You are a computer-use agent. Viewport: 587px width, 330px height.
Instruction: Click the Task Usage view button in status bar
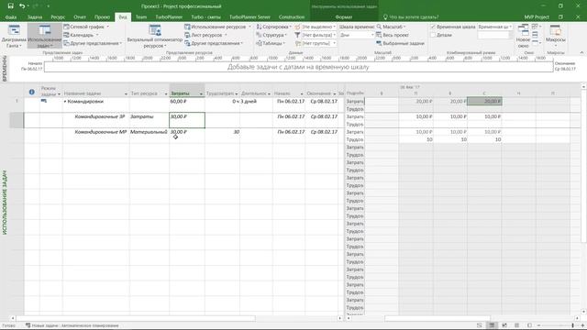point(492,325)
